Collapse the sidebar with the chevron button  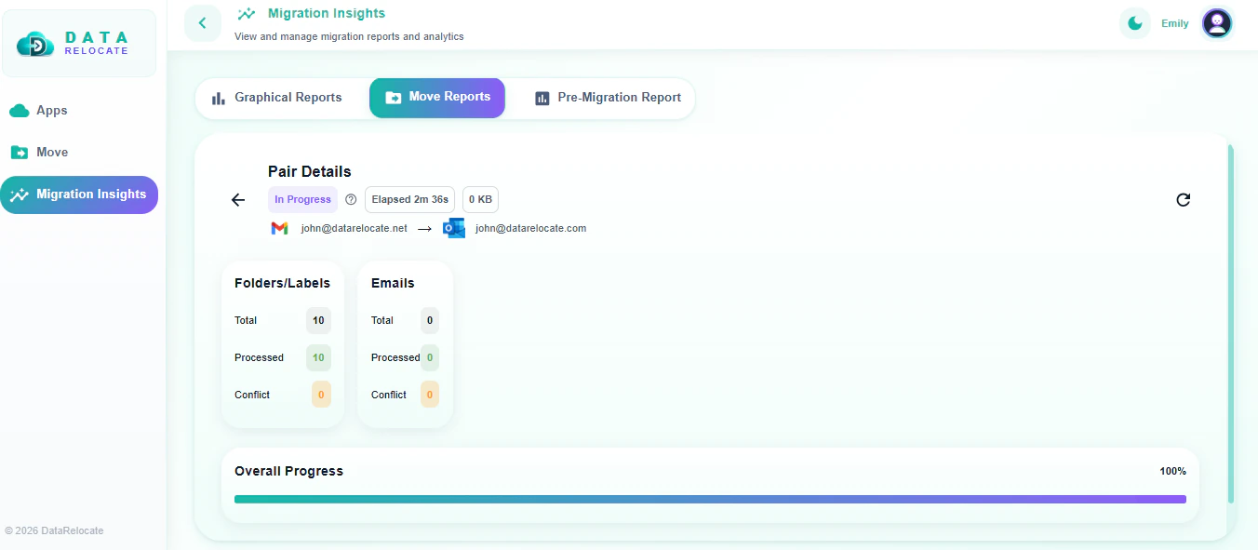tap(203, 23)
